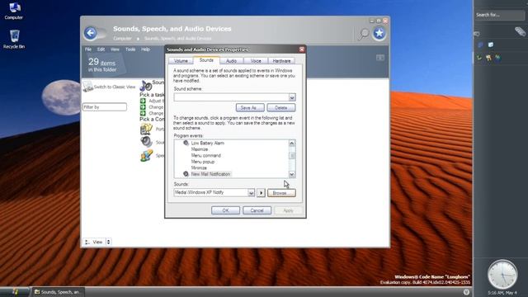528x297 pixels.
Task: Open the Tools menu
Action: [x=130, y=49]
